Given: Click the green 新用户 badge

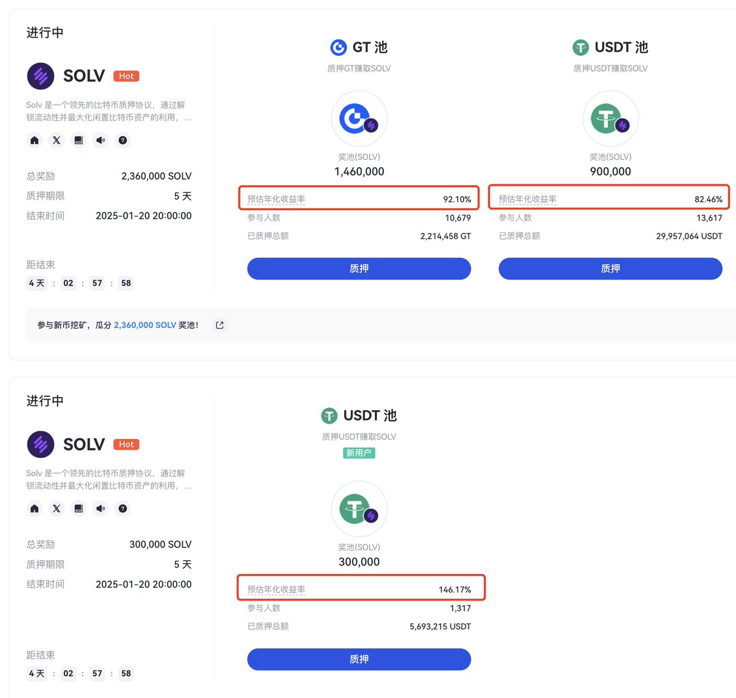Looking at the screenshot, I should click(359, 453).
